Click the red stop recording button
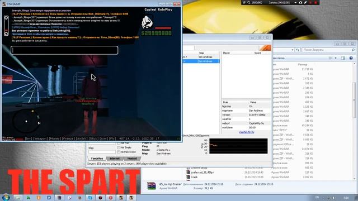 [315, 2]
